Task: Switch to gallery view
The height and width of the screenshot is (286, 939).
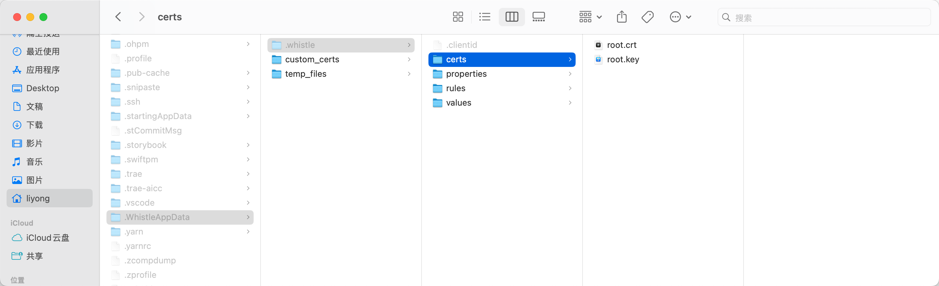Action: (x=538, y=17)
